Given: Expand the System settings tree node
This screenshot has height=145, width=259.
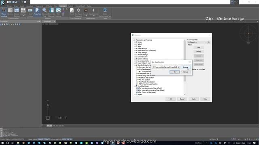Looking at the screenshot, I should pyautogui.click(x=135, y=59).
